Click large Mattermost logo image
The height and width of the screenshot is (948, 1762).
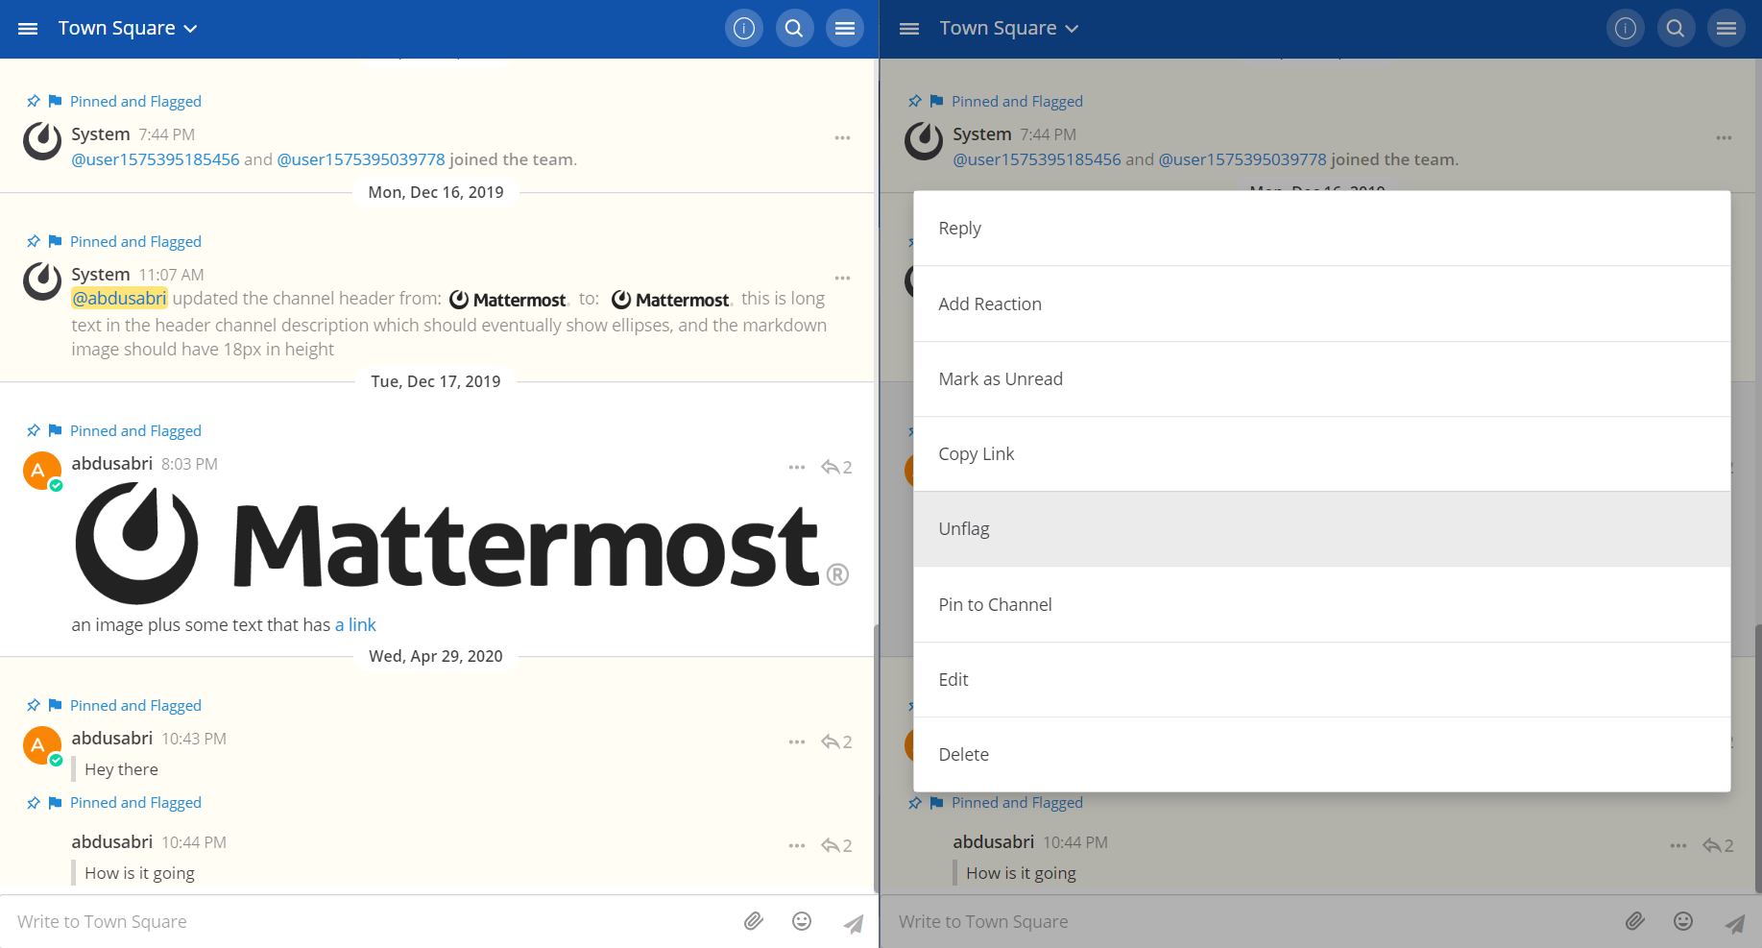click(x=462, y=544)
